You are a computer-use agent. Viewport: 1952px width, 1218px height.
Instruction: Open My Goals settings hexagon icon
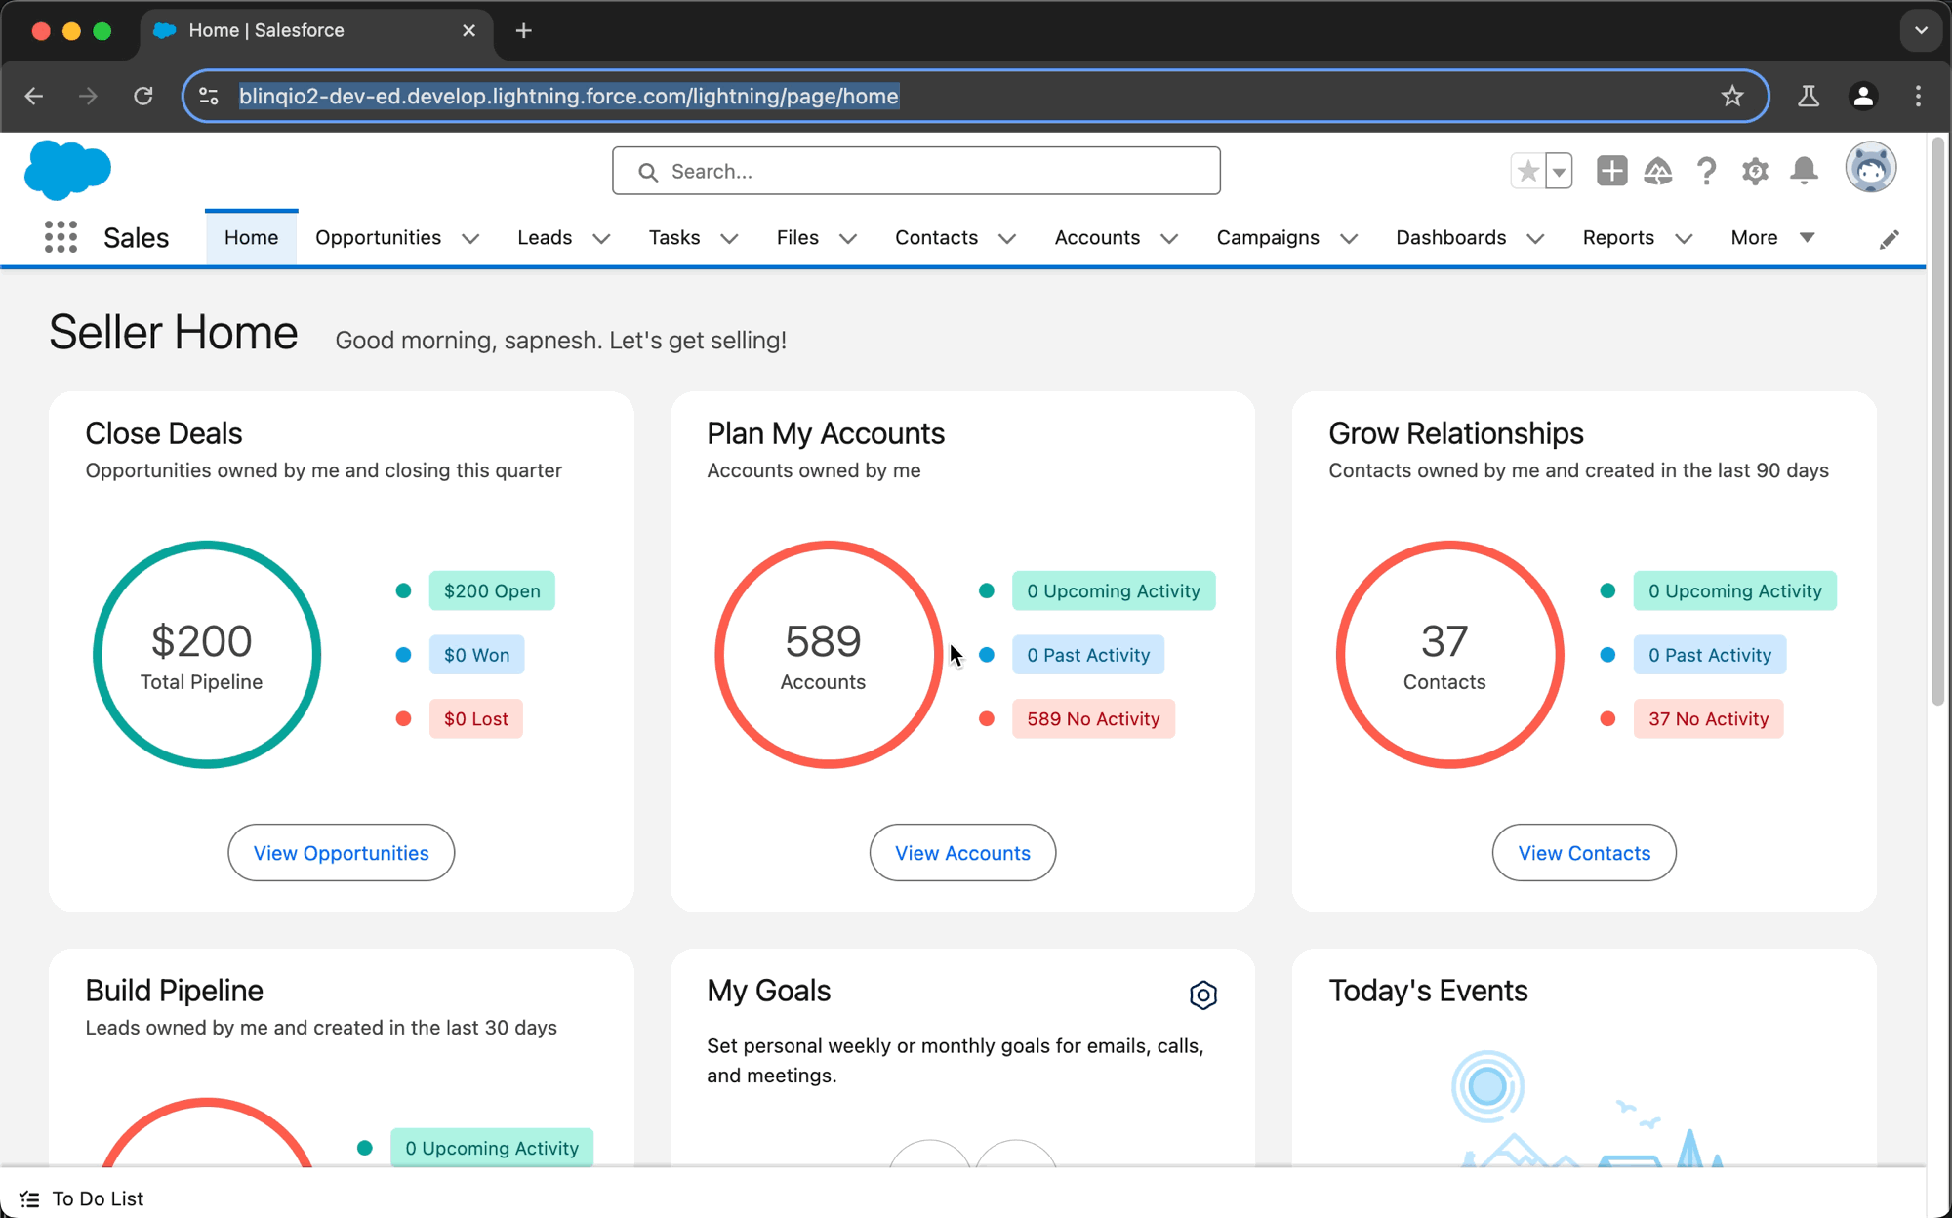[x=1202, y=995]
